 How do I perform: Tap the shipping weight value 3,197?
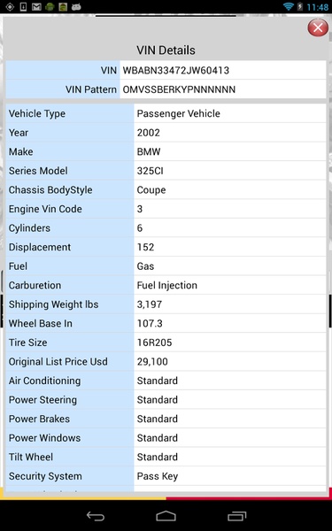pyautogui.click(x=150, y=304)
